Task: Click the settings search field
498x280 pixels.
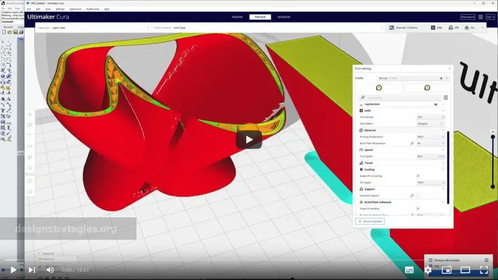Action: 400,98
